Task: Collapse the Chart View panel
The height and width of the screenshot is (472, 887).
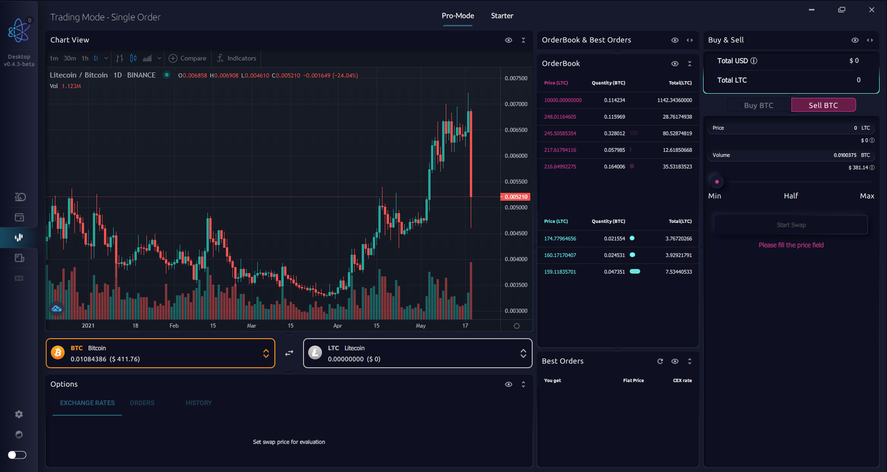Action: pyautogui.click(x=523, y=40)
